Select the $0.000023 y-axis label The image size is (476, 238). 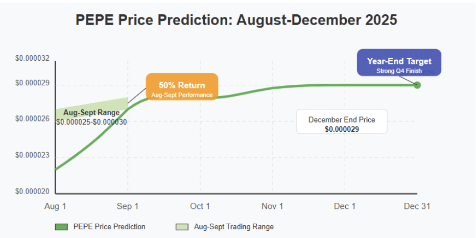tap(32, 155)
